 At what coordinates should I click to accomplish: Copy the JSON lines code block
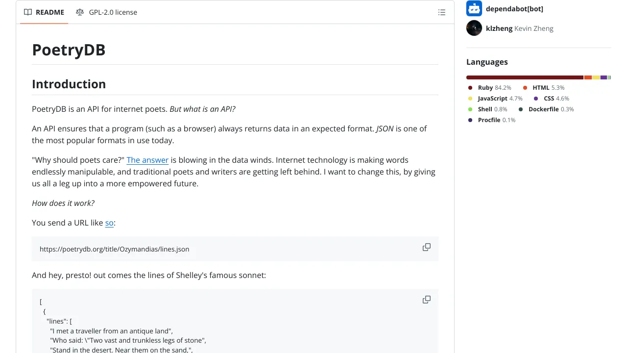tap(427, 300)
